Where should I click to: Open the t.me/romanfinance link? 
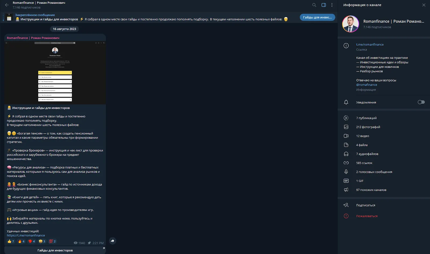click(370, 45)
